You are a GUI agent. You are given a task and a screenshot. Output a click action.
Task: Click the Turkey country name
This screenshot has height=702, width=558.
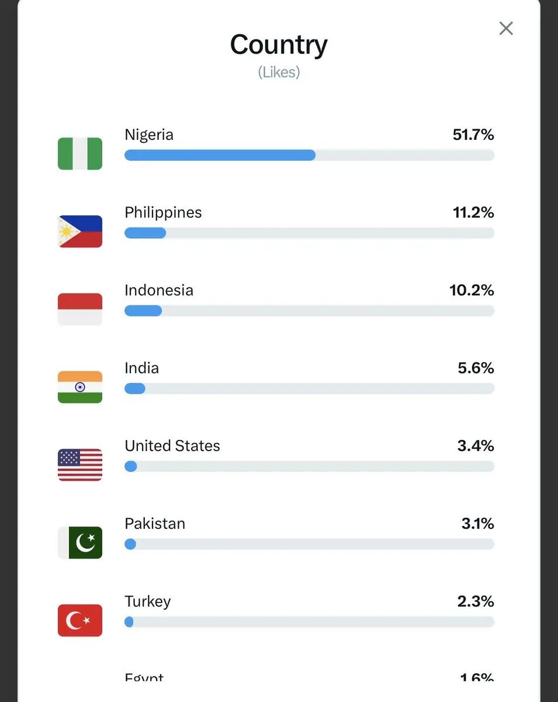(148, 601)
